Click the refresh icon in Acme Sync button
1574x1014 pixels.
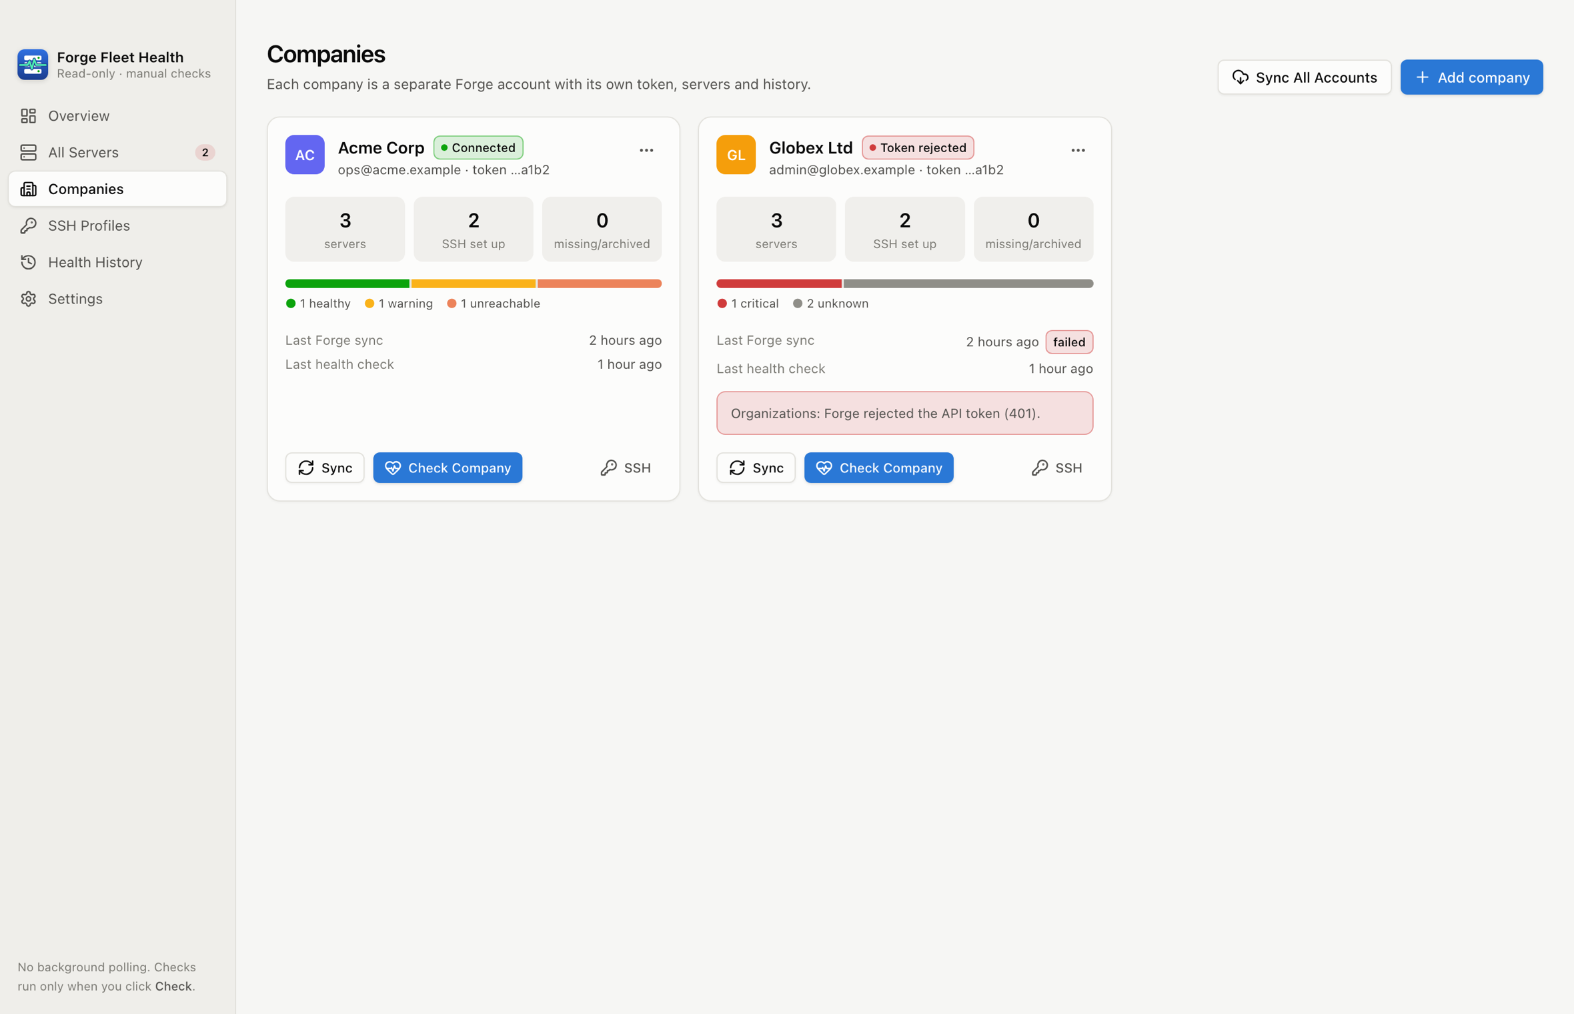[306, 468]
